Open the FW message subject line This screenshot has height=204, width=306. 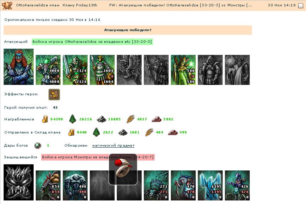[x=181, y=5]
